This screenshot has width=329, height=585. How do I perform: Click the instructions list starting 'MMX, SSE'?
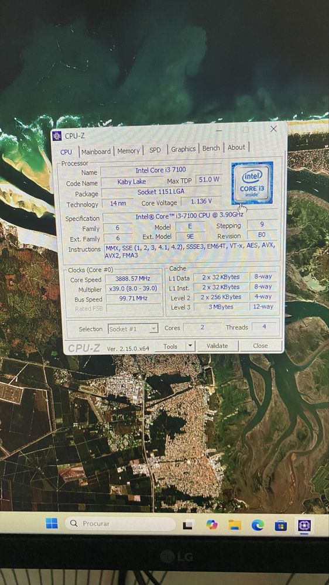point(191,251)
